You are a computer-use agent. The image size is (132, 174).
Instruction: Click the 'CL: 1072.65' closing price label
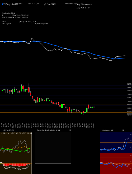point(50,5)
